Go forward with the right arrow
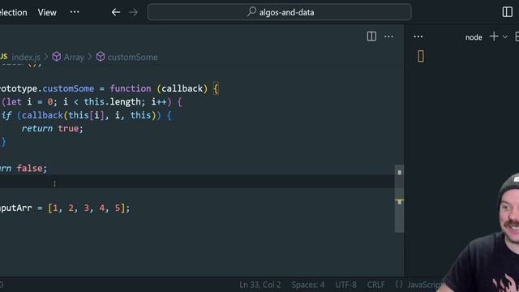519x292 pixels. 133,13
